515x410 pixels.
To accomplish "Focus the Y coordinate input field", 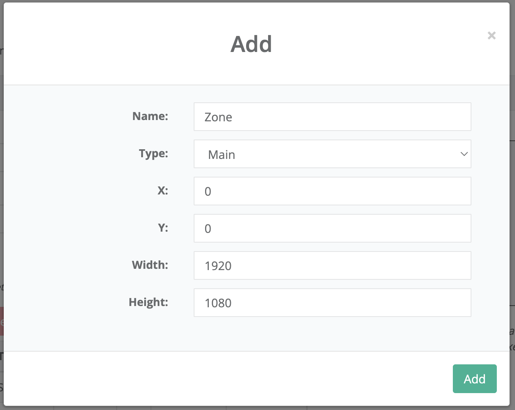I will click(x=332, y=228).
